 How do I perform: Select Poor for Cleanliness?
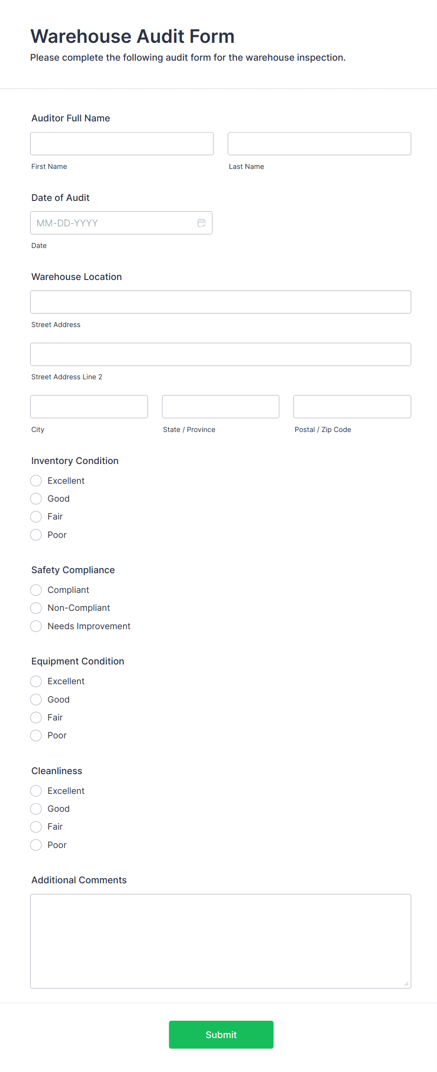coord(36,845)
